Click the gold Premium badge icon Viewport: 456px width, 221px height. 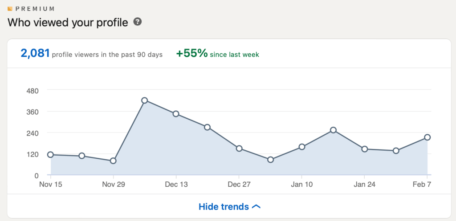click(x=10, y=8)
